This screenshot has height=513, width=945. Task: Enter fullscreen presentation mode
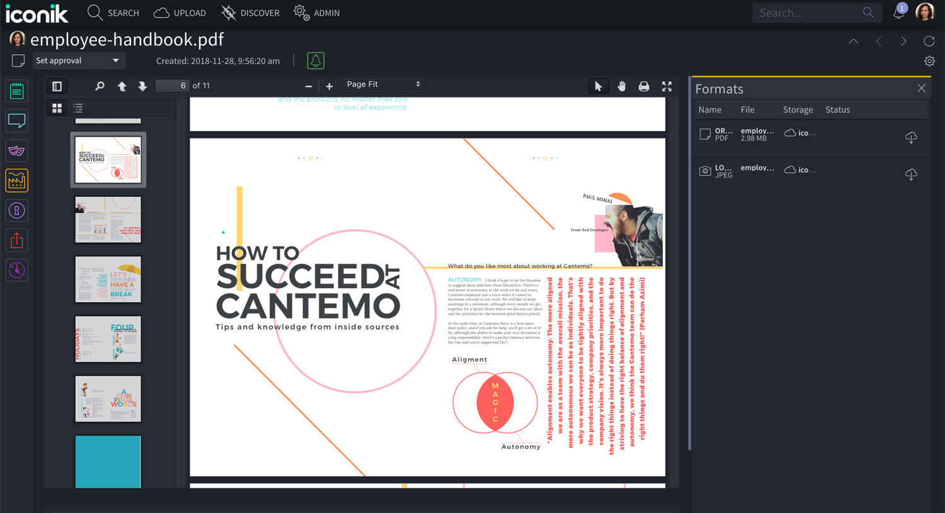click(x=667, y=86)
